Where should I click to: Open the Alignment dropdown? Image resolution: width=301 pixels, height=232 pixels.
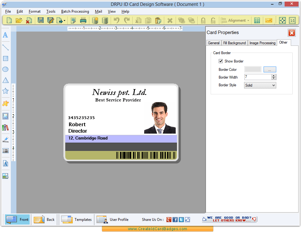[x=235, y=20]
